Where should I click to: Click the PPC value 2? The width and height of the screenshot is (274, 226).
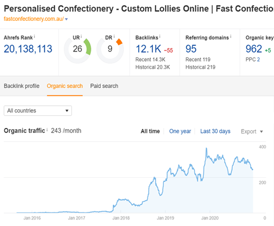point(258,60)
